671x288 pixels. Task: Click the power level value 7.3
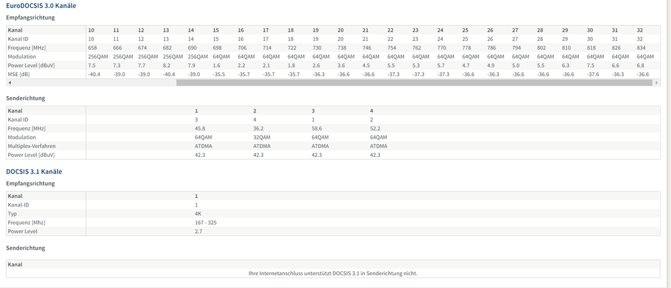pyautogui.click(x=117, y=65)
